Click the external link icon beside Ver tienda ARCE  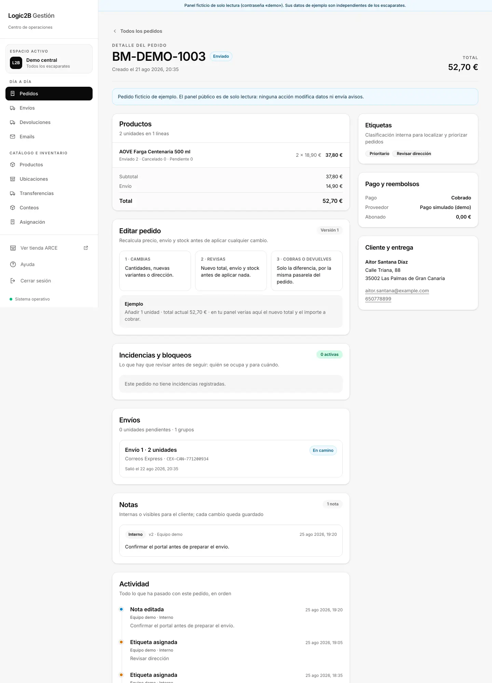coord(86,248)
